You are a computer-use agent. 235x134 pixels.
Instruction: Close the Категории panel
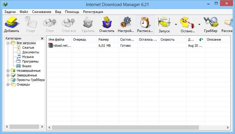click(x=42, y=38)
